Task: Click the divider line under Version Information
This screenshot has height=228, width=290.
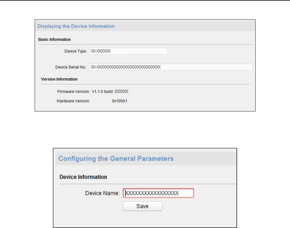Action: (x=145, y=84)
